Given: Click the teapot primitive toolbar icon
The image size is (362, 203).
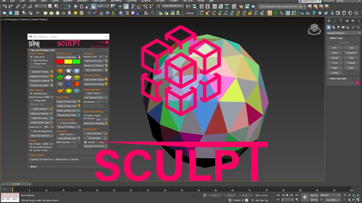Looking at the screenshot, I should click(64, 13).
